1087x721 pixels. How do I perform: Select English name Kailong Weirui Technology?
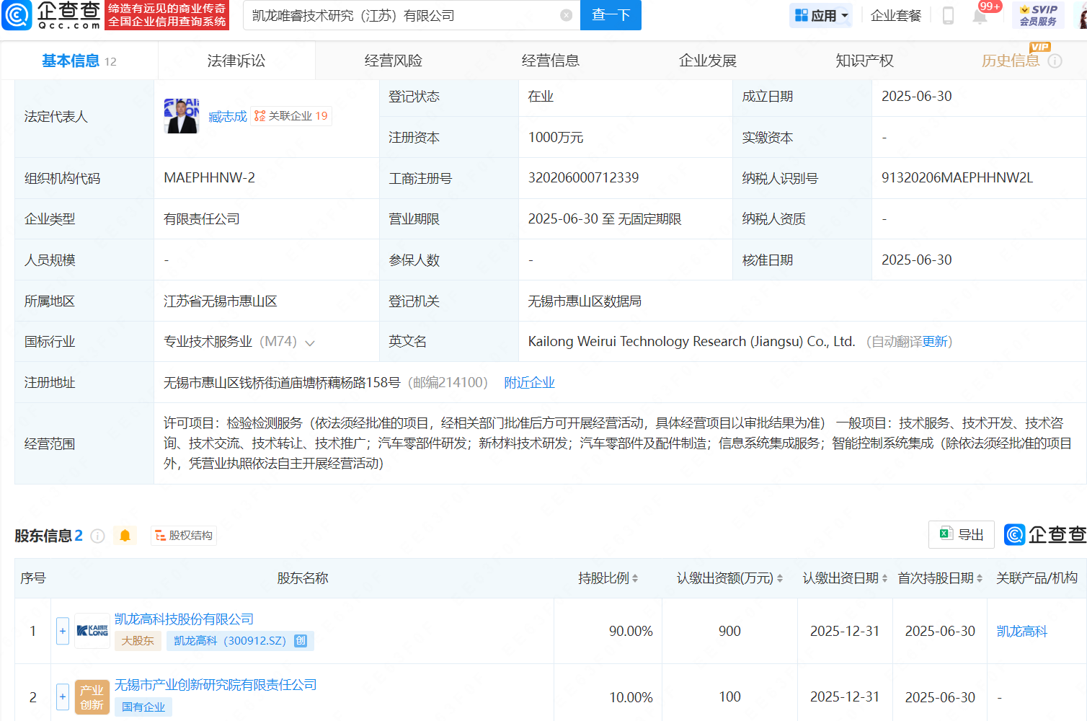click(691, 342)
